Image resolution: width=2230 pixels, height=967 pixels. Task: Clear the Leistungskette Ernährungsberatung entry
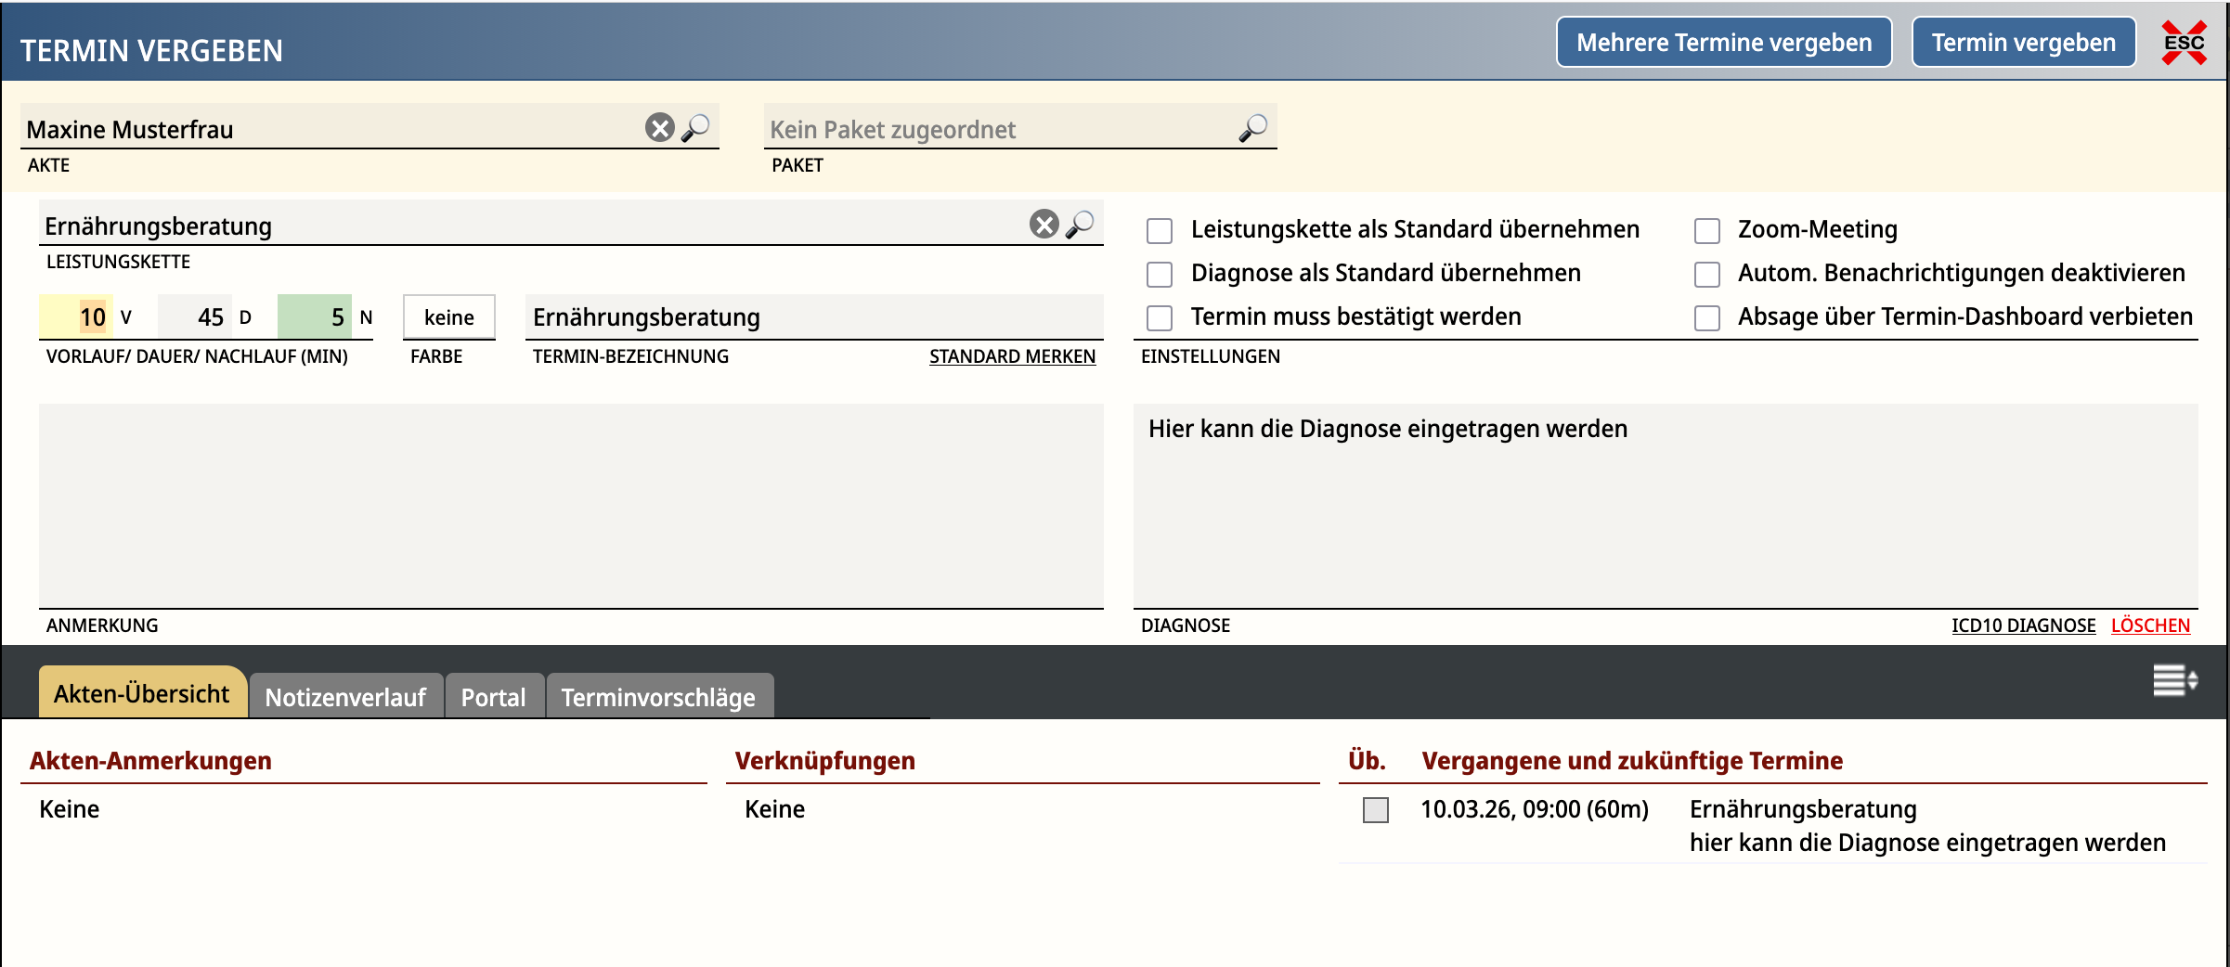click(1044, 225)
